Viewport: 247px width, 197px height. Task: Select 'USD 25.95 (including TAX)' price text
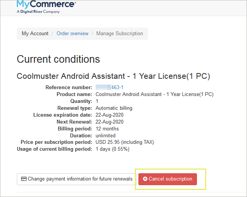pyautogui.click(x=125, y=142)
